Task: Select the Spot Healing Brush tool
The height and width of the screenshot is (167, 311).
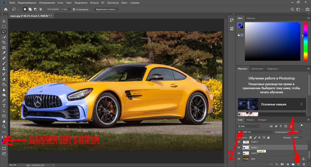Action: pyautogui.click(x=4, y=58)
